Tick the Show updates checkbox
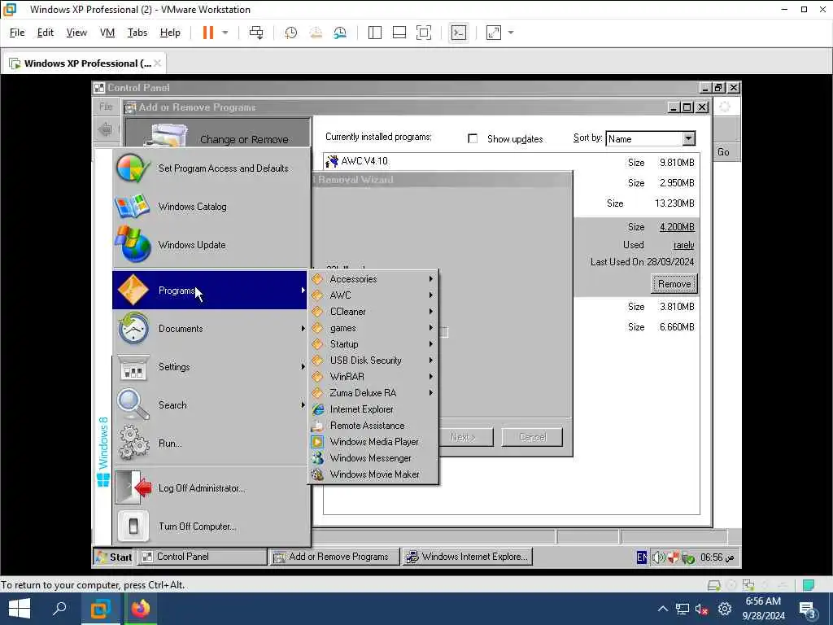833x625 pixels. 473,138
